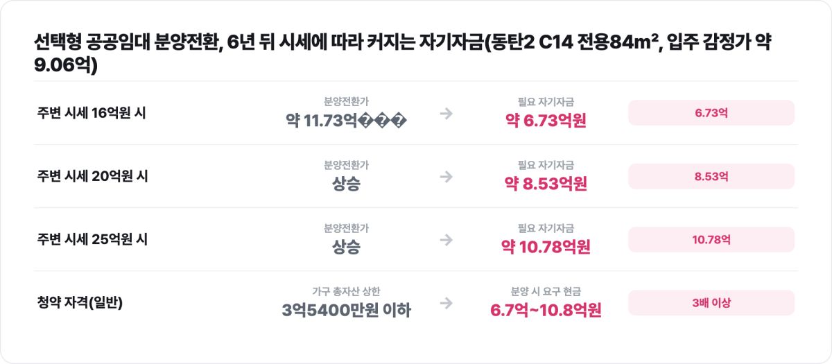
Task: Select the pink 10.78억 bar
Action: [x=711, y=239]
